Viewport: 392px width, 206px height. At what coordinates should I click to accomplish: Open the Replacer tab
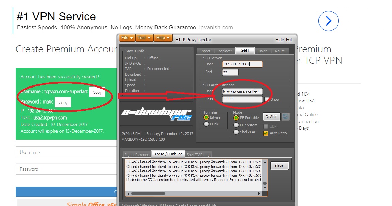[x=225, y=50]
